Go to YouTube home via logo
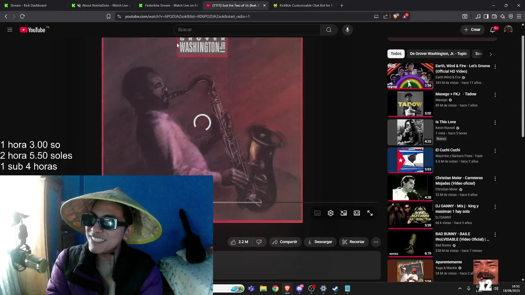The image size is (525, 295). 32,29
